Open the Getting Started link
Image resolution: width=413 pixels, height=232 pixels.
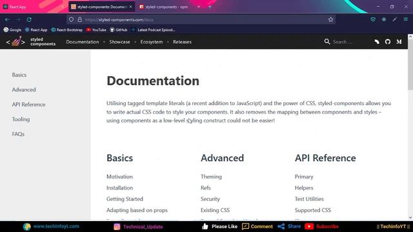tap(125, 199)
